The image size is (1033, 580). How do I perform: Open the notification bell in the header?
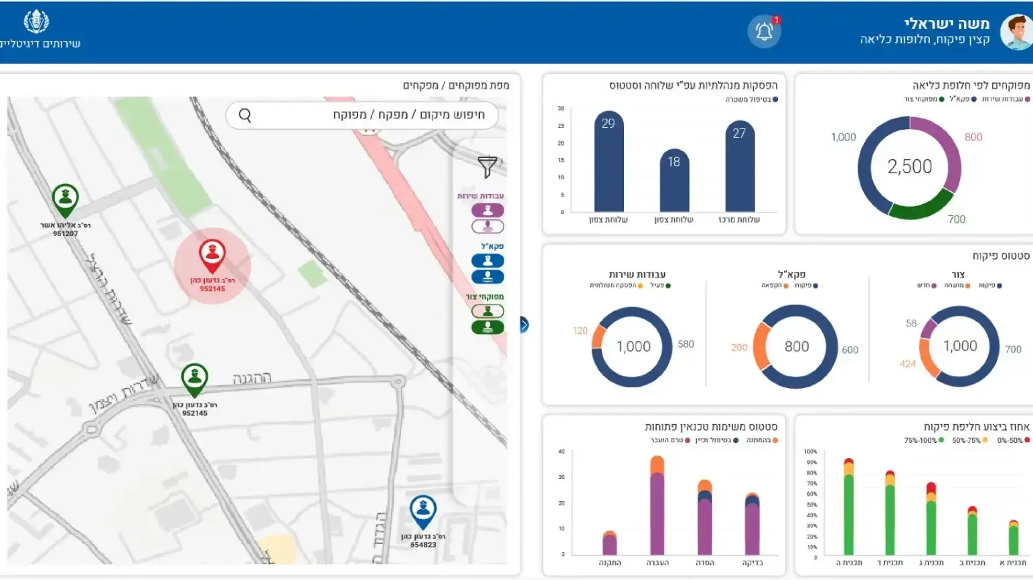pos(764,31)
